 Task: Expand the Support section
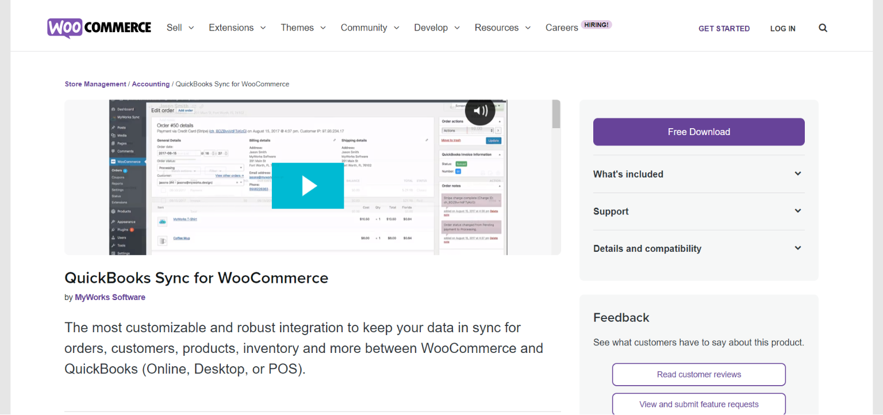pyautogui.click(x=698, y=212)
